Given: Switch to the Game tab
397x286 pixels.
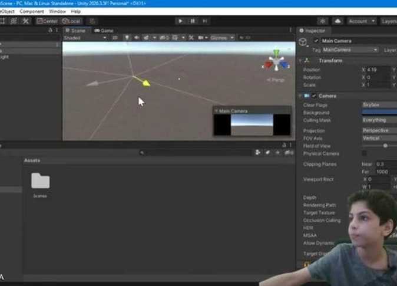Looking at the screenshot, I should (104, 31).
